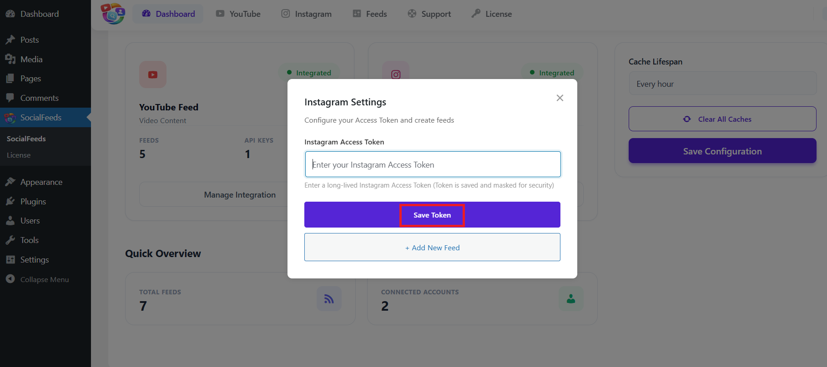Click the RSS total feeds icon
The height and width of the screenshot is (367, 827).
(x=329, y=299)
